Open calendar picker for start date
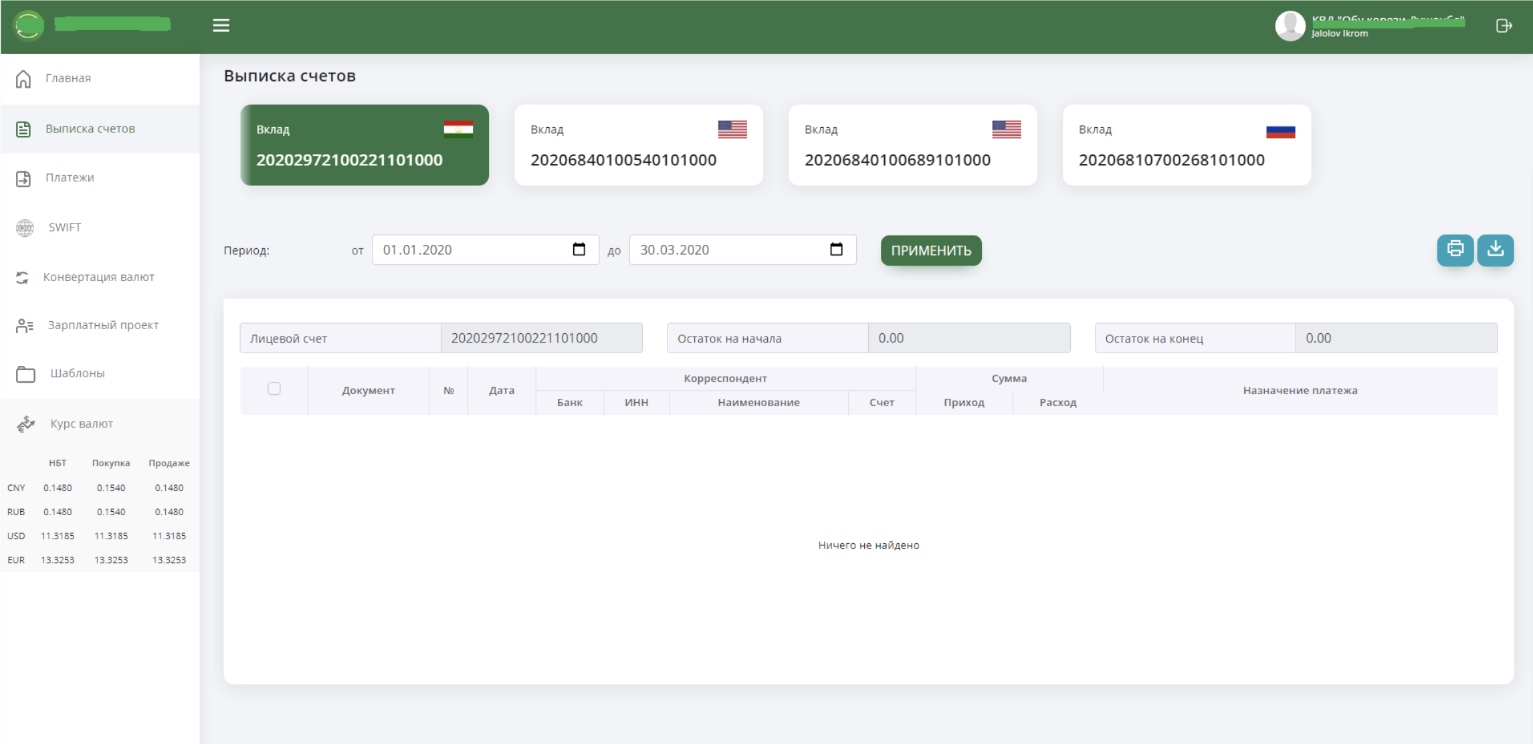The height and width of the screenshot is (744, 1533). coord(579,250)
